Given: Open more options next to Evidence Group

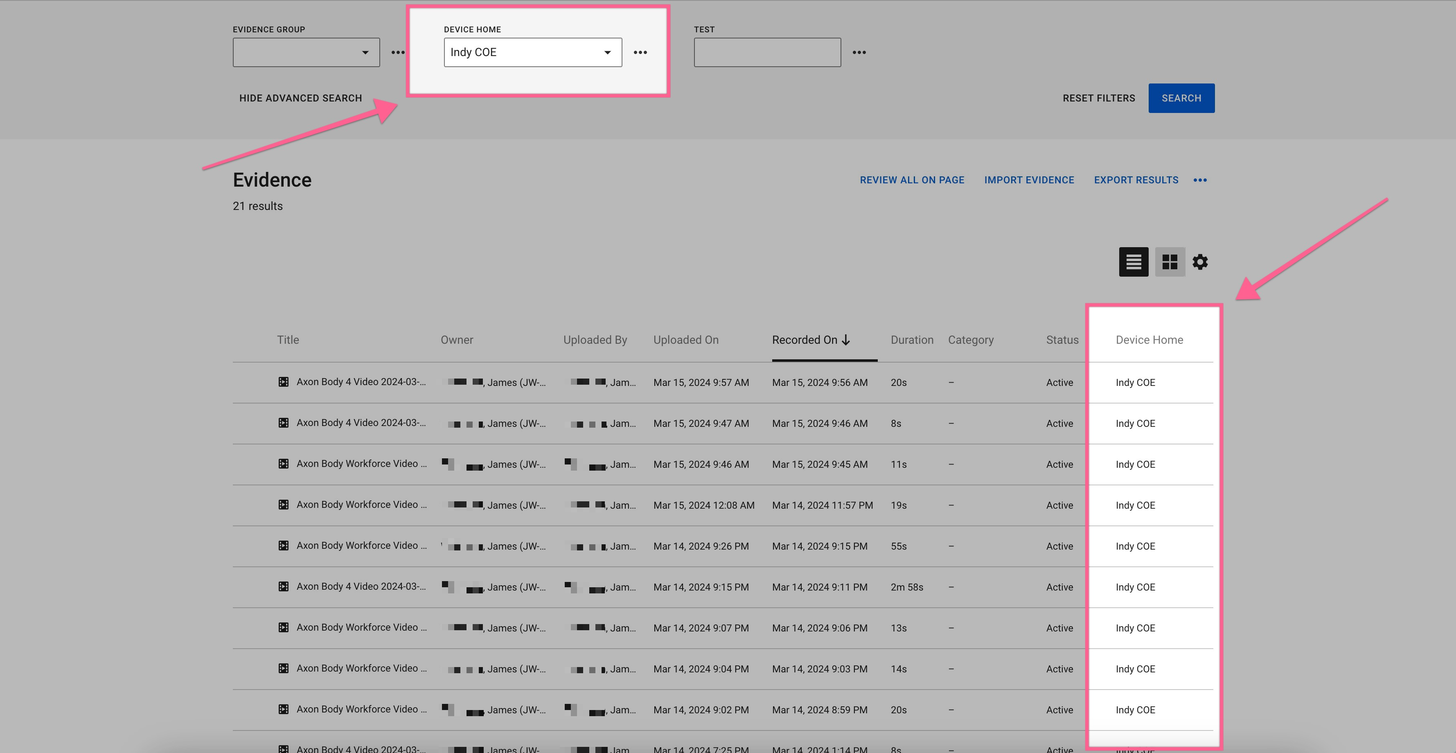Looking at the screenshot, I should coord(398,52).
